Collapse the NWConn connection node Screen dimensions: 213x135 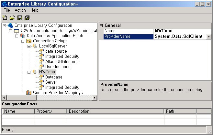(x=29, y=72)
